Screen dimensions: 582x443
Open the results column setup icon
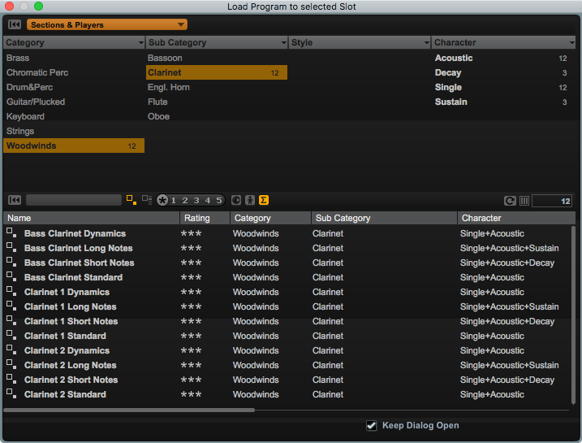click(x=524, y=201)
